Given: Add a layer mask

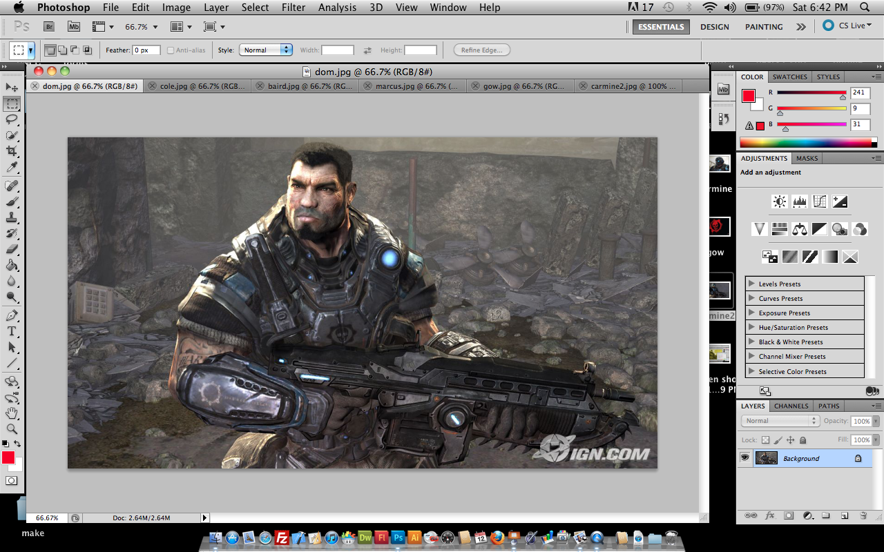Looking at the screenshot, I should pyautogui.click(x=789, y=515).
